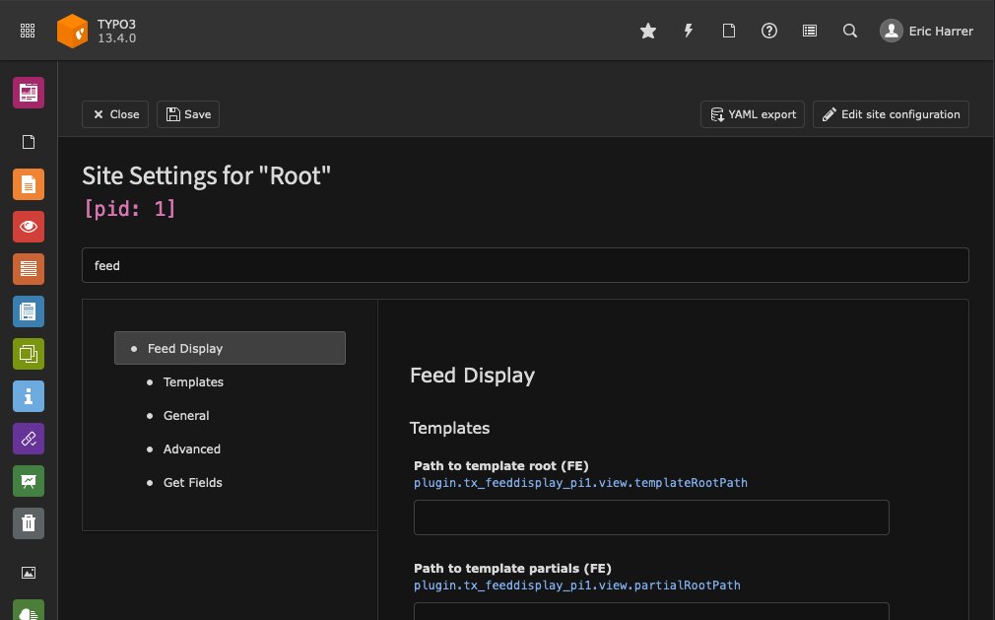This screenshot has height=620, width=995.
Task: Open the orange Page module icon
Action: 29,184
